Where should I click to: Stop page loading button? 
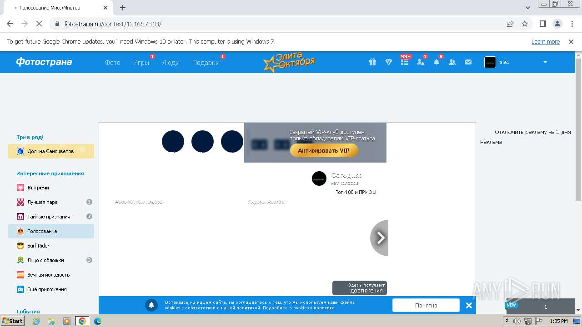(39, 24)
